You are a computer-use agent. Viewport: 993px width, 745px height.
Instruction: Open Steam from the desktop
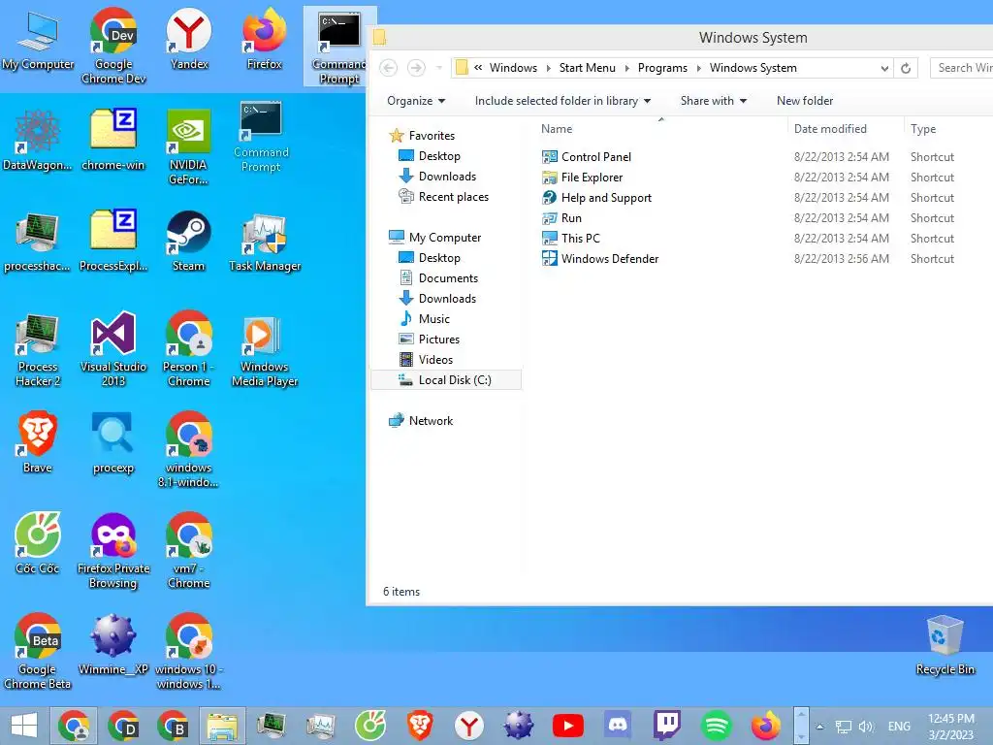[189, 241]
